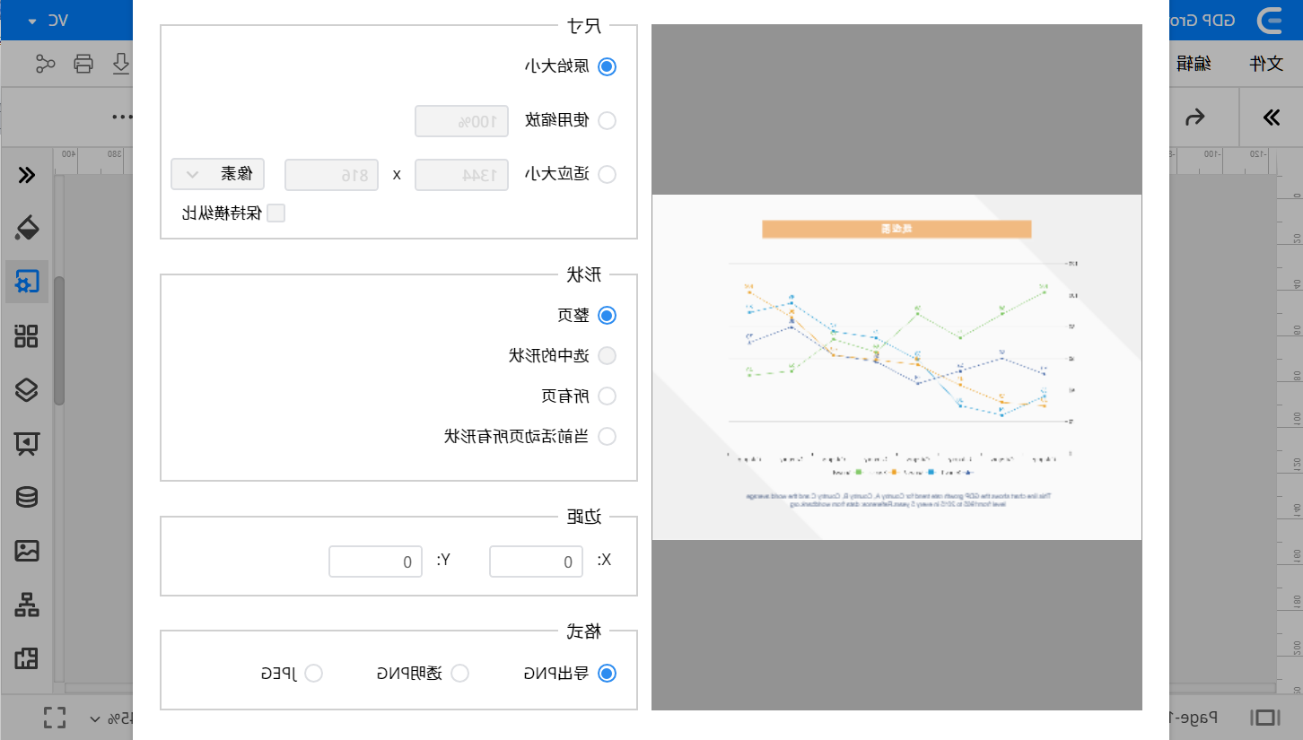
Task: Open the database cylinder panel icon
Action: tap(27, 497)
